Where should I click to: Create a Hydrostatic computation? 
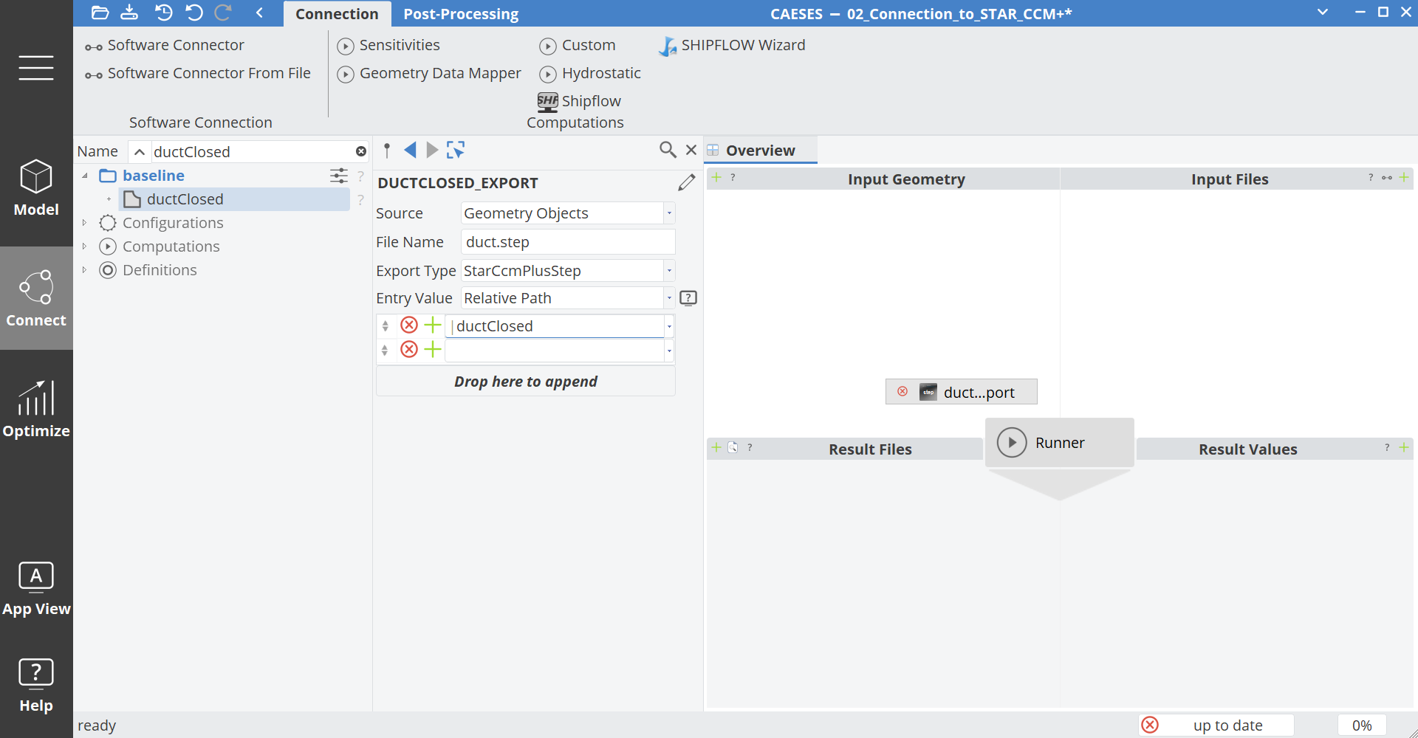tap(590, 74)
